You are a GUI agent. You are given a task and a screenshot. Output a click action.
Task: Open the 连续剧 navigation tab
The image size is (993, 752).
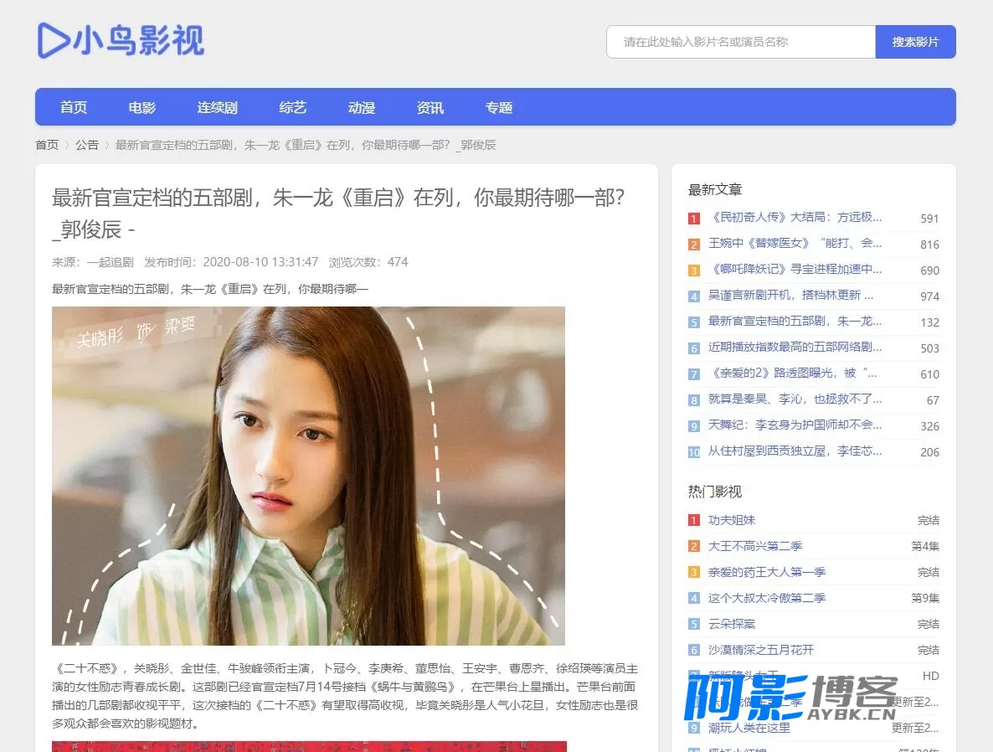[217, 107]
